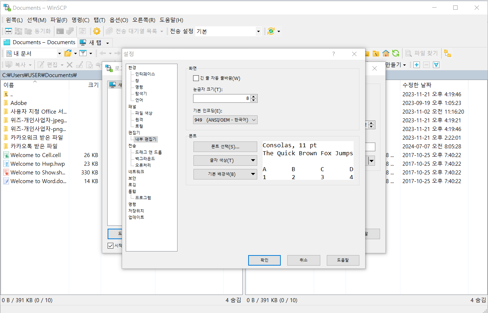Select 저장위치 in the settings tree
488x313 pixels.
pos(136,211)
